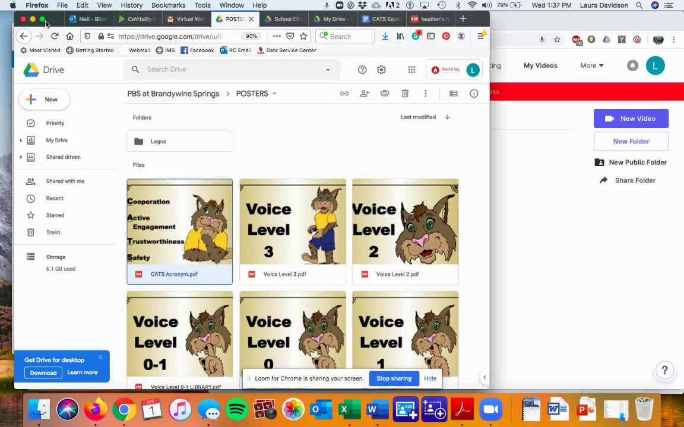Close the POSTERS browser tab
684x427 pixels.
click(251, 19)
